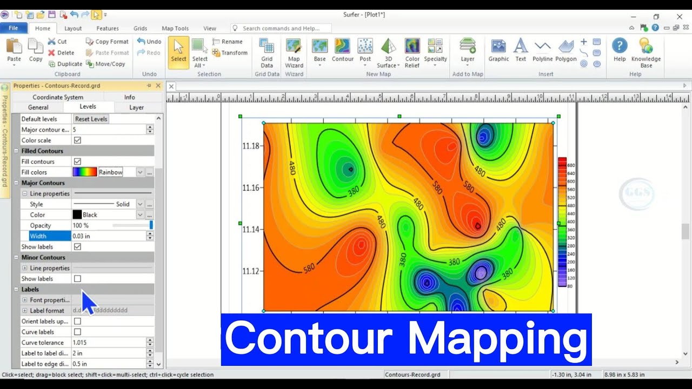This screenshot has height=389, width=692.
Task: Launch the Map Wizard
Action: pyautogui.click(x=294, y=52)
